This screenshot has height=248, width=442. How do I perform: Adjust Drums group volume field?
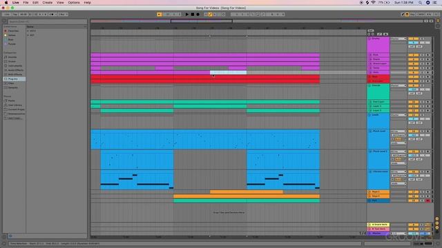pos(414,43)
